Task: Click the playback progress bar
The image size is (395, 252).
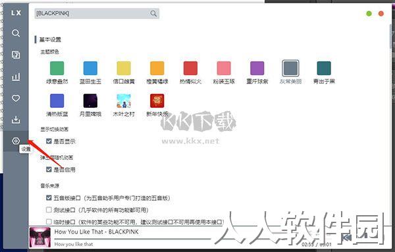Action: [x=134, y=238]
